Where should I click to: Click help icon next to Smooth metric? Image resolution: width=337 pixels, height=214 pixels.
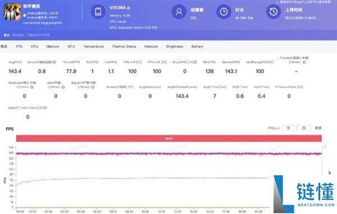point(54,62)
